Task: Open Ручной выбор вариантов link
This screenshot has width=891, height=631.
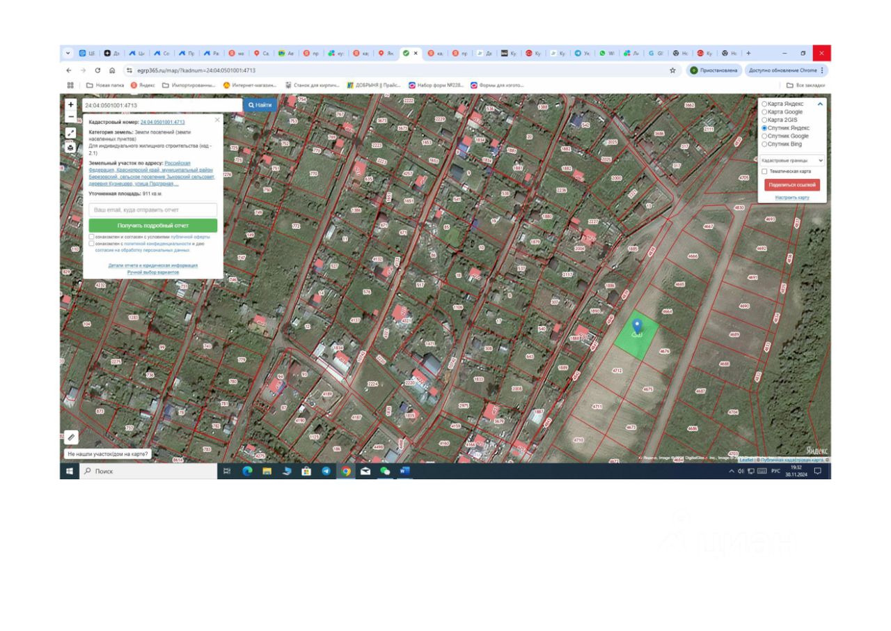Action: (153, 272)
